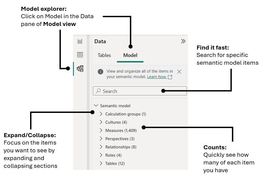Click into the Search input field
The width and height of the screenshot is (265, 183).
(x=140, y=91)
